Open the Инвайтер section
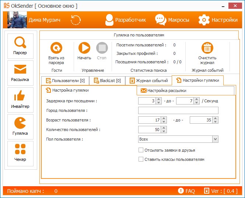This screenshot has width=245, height=198. [20, 100]
